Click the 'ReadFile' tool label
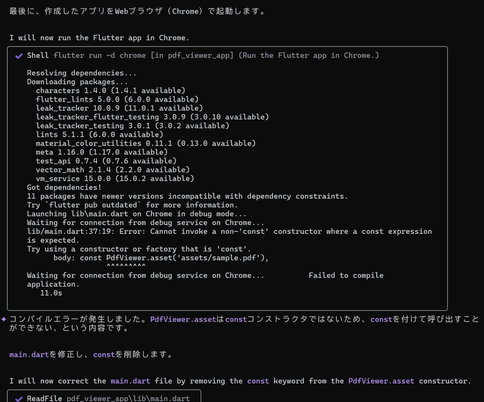The width and height of the screenshot is (484, 402). (x=44, y=399)
